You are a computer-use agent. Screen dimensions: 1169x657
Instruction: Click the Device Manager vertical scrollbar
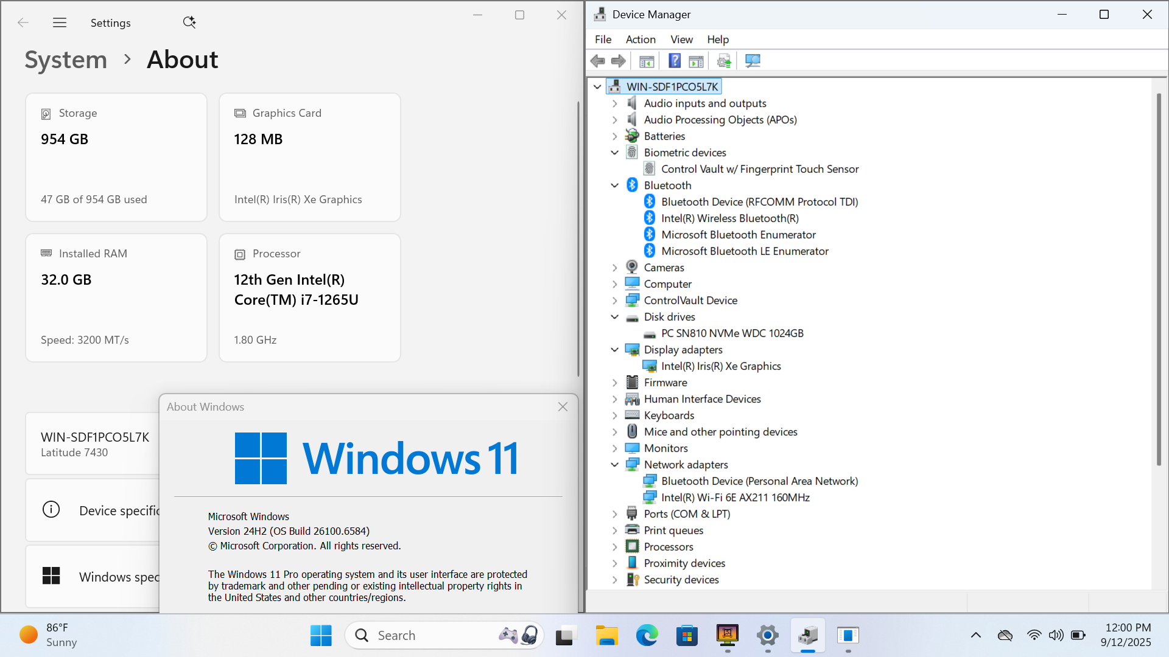(x=1159, y=280)
